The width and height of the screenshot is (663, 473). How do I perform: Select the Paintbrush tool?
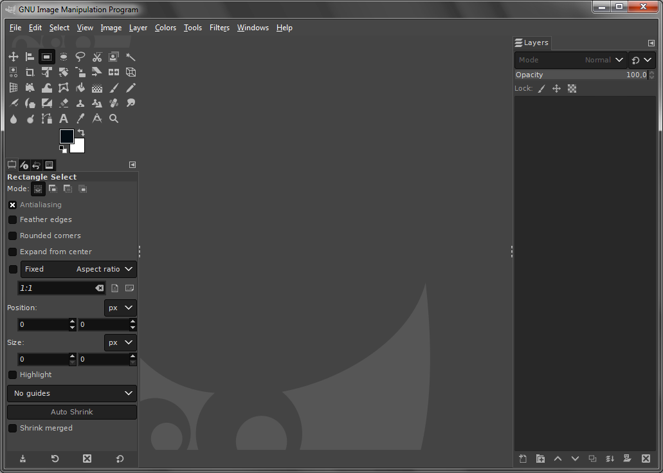tap(114, 88)
